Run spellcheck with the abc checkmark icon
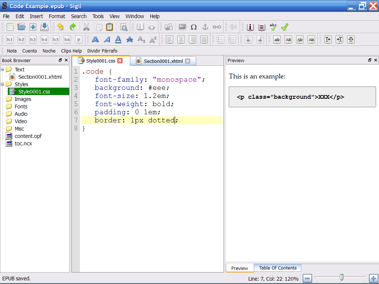This screenshot has height=284, width=379. tap(273, 27)
